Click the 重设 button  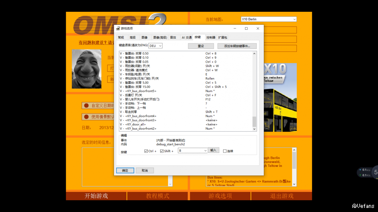pyautogui.click(x=201, y=46)
